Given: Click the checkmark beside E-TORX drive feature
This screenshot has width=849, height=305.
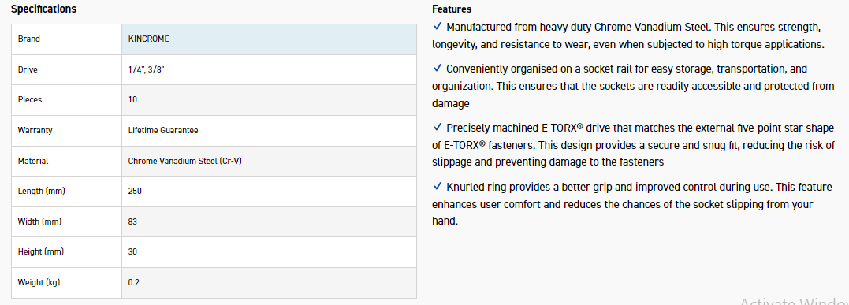Looking at the screenshot, I should click(x=438, y=128).
